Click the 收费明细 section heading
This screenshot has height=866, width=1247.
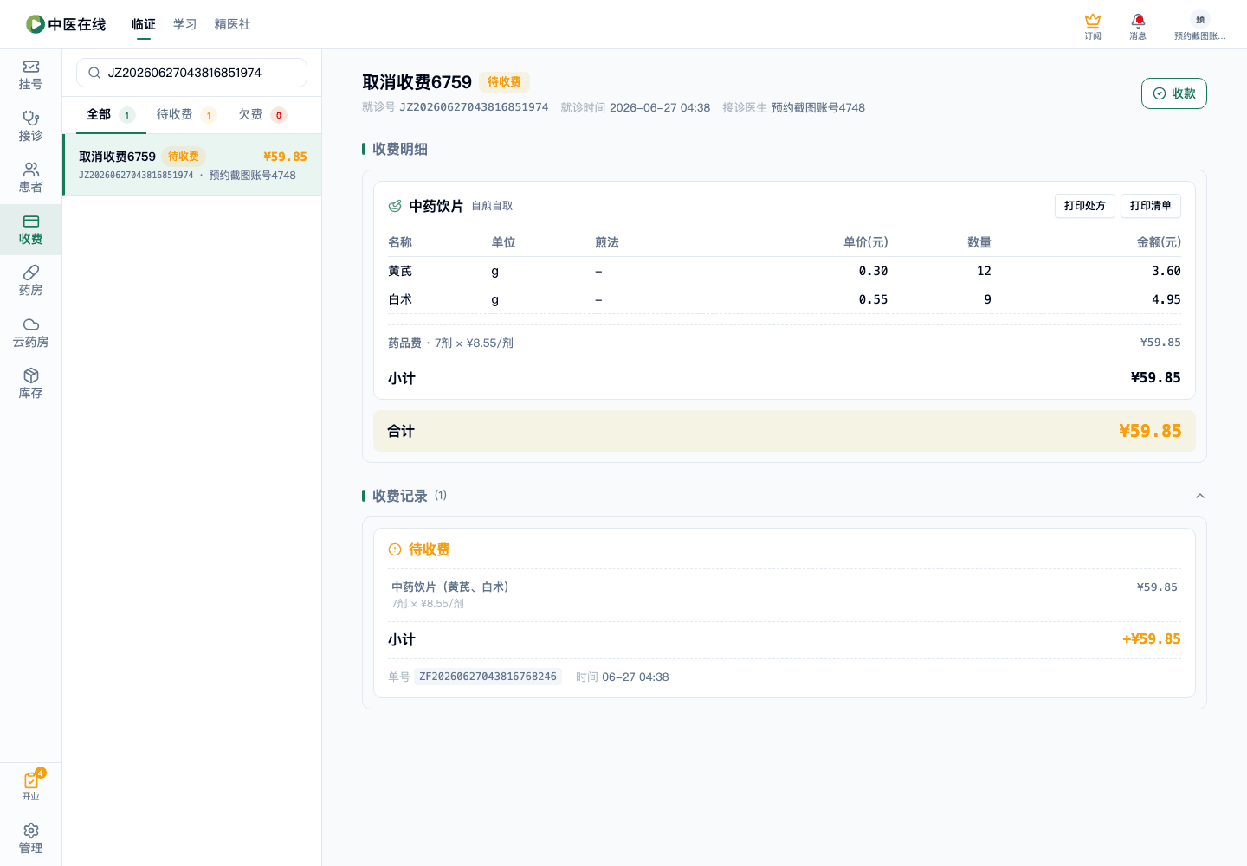pos(400,149)
